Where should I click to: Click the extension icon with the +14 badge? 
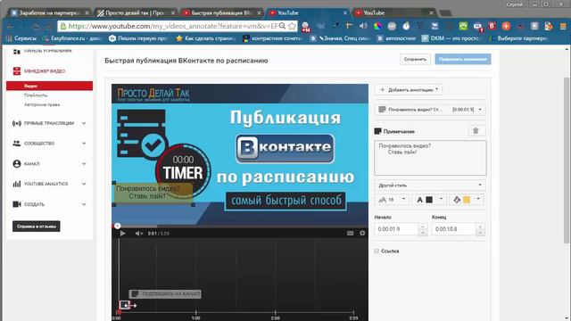point(305,27)
